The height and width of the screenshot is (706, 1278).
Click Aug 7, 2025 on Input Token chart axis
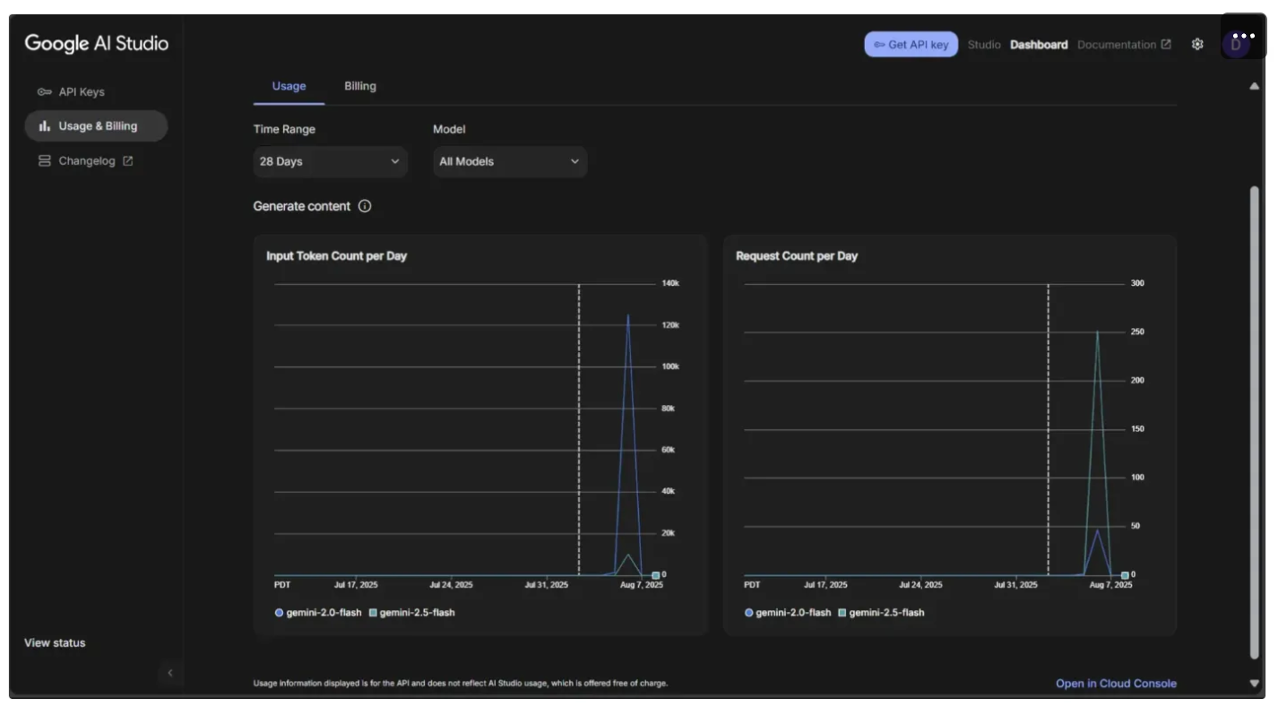[x=642, y=585]
